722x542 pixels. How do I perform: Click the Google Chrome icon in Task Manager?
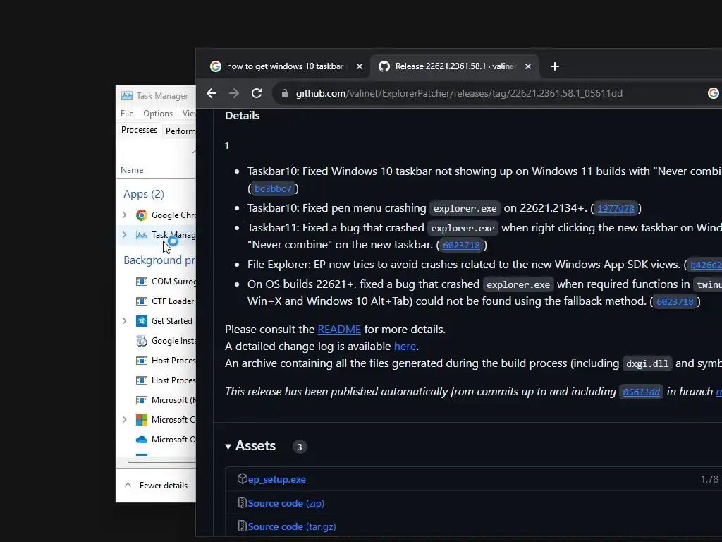click(x=141, y=215)
